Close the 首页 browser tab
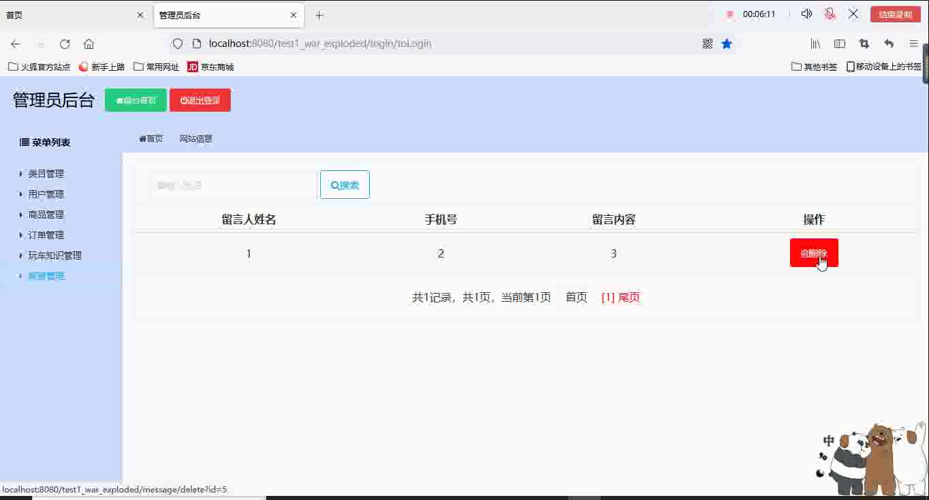The height and width of the screenshot is (500, 929). click(x=140, y=15)
